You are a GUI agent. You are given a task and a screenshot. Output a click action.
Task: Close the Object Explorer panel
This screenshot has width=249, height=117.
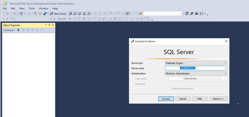tap(53, 25)
